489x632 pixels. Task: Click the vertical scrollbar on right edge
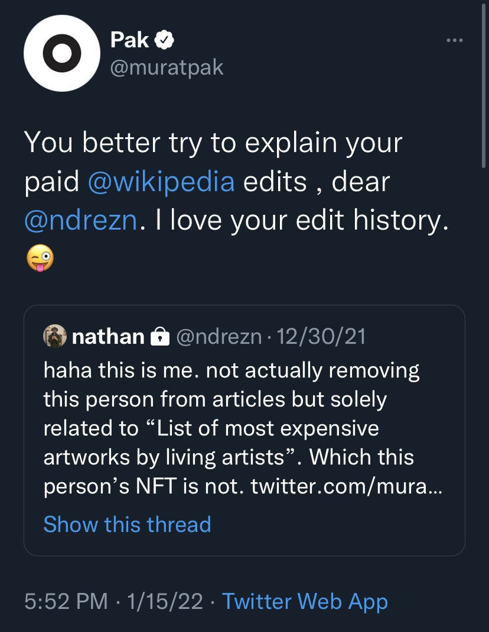[x=483, y=85]
